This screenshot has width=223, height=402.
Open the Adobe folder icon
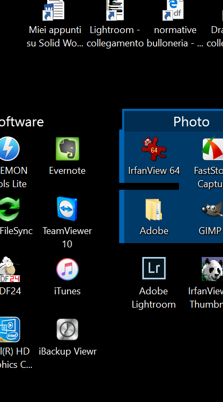[x=153, y=210]
